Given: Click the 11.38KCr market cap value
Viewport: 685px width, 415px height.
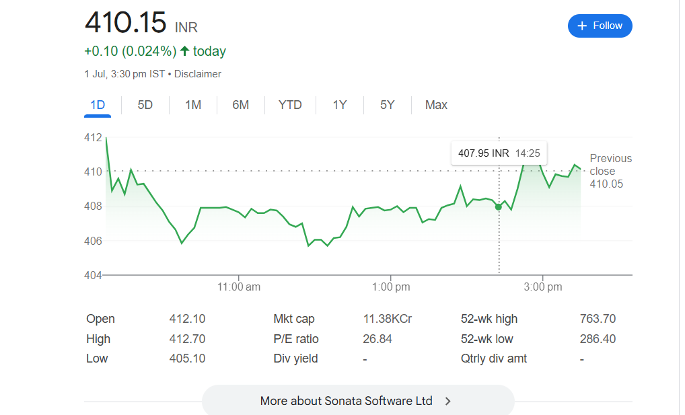Looking at the screenshot, I should tap(387, 319).
